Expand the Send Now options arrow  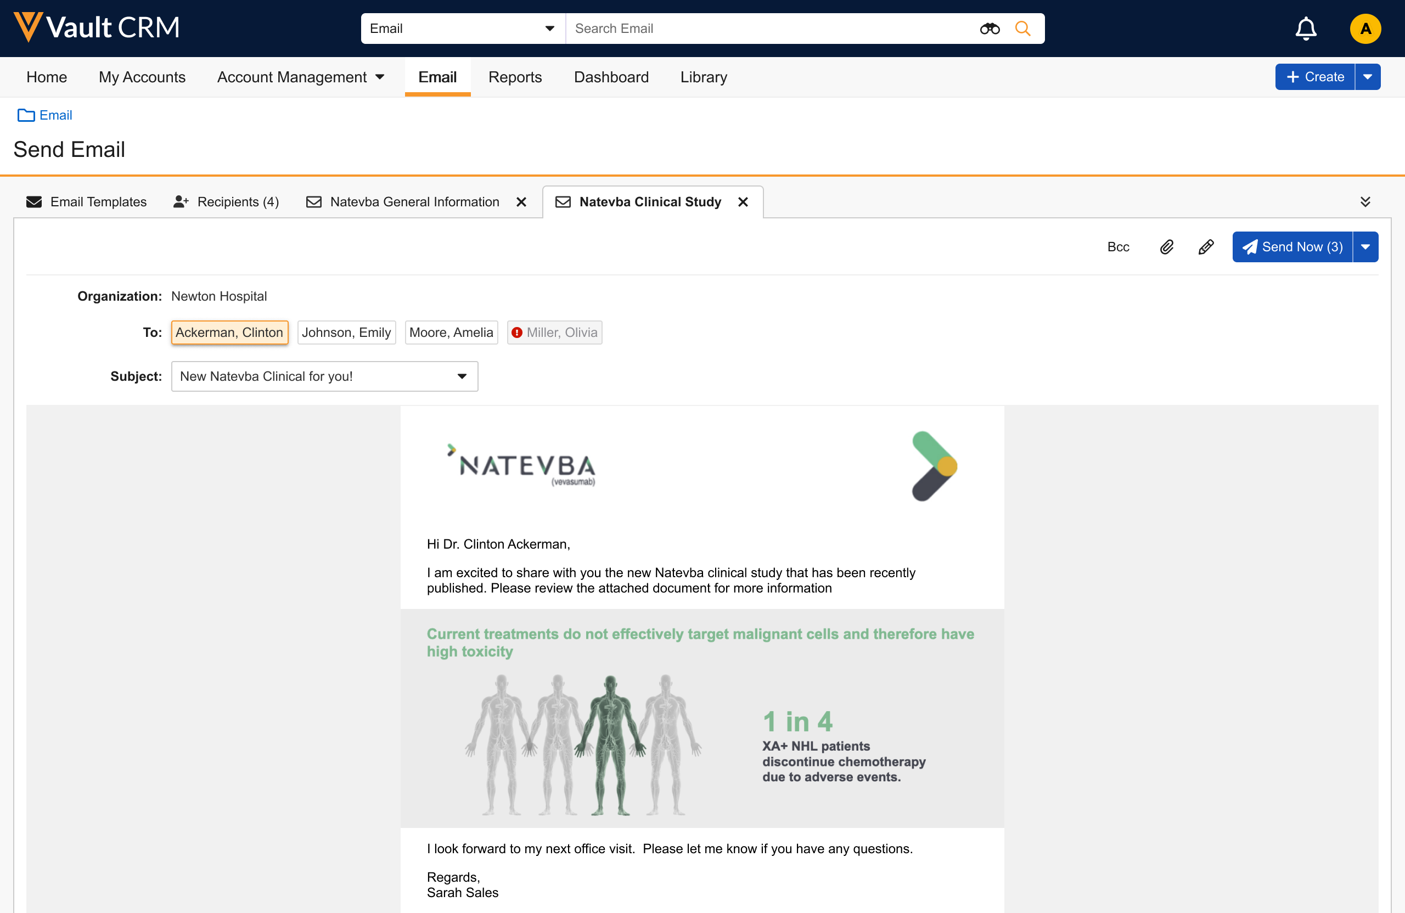tap(1365, 247)
